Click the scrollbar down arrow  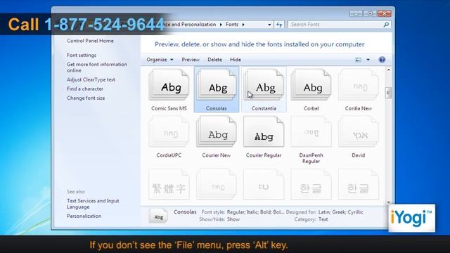(388, 202)
